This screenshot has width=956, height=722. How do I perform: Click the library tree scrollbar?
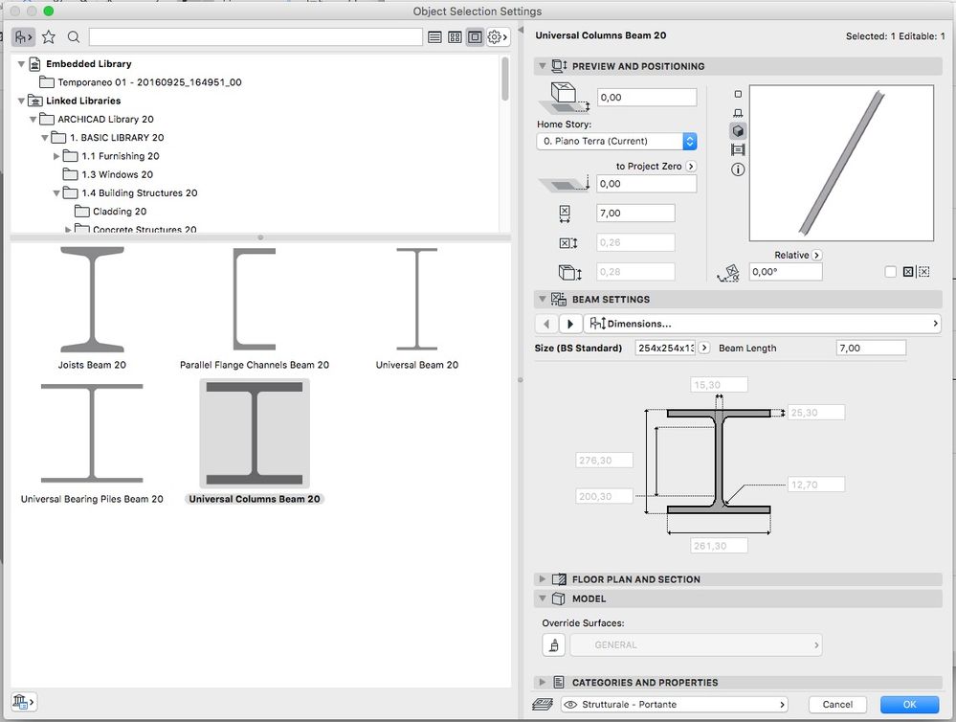point(505,79)
